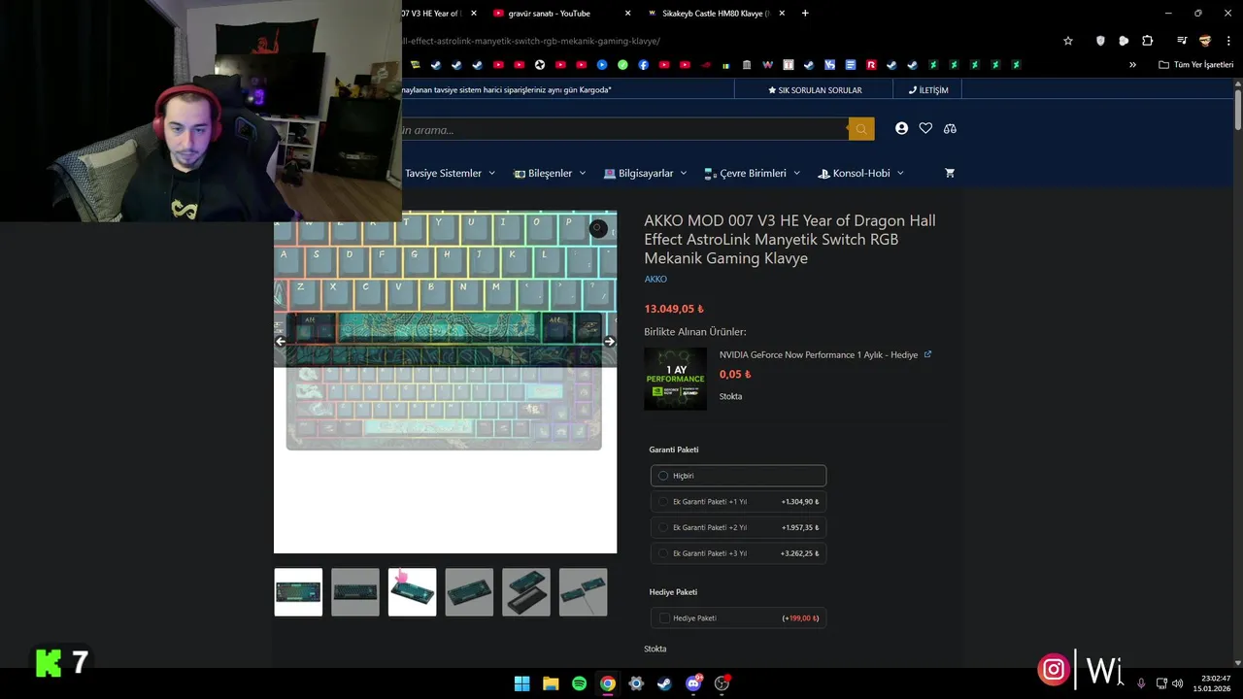
Task: Open NVIDIA GeForce Now Performance product link
Action: pyautogui.click(x=819, y=354)
